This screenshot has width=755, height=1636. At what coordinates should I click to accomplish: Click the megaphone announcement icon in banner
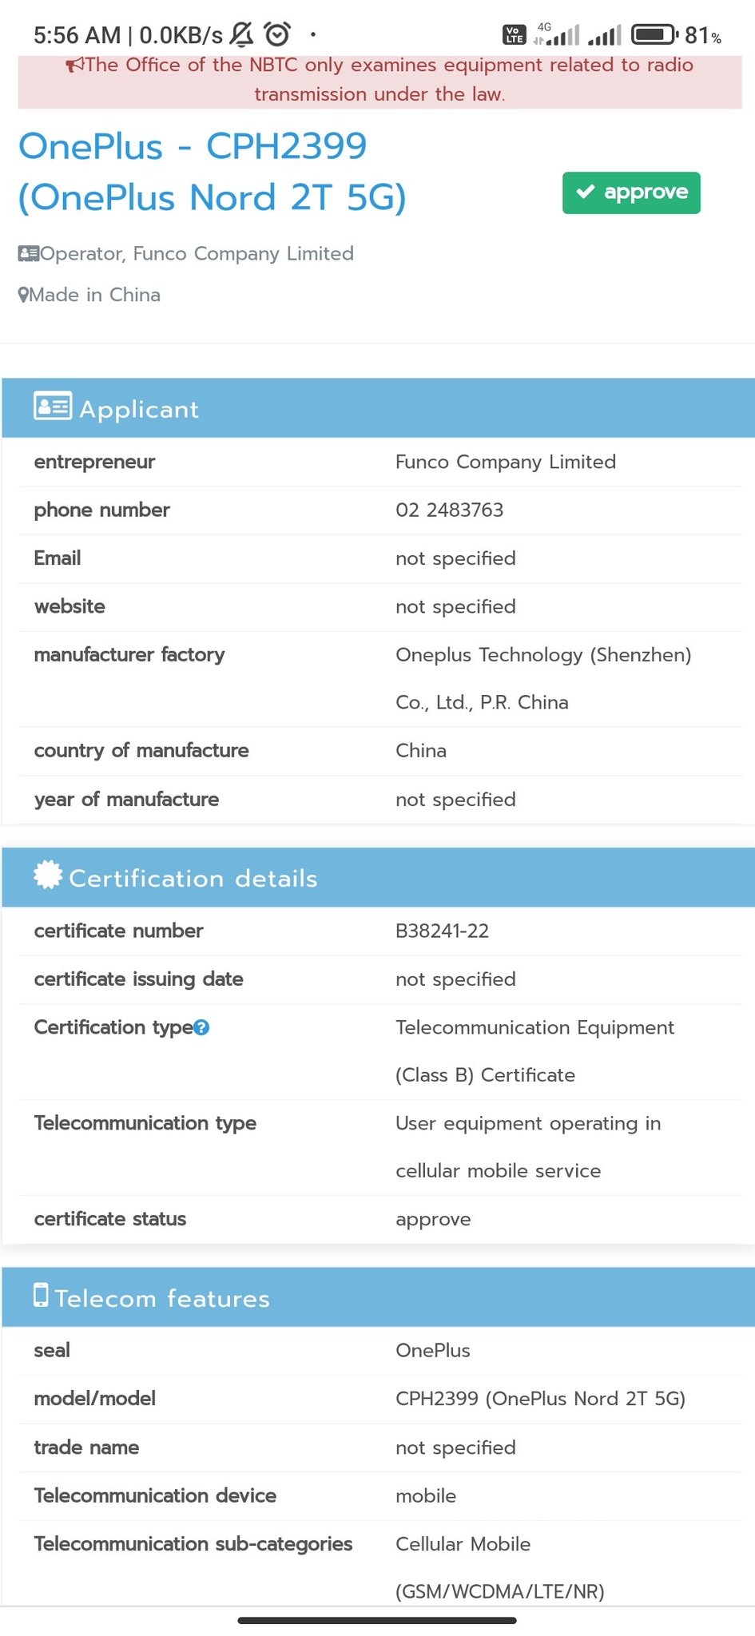[x=75, y=66]
